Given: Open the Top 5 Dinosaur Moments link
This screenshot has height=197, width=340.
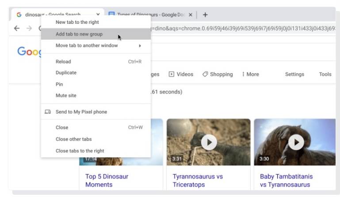Looking at the screenshot, I should pos(107,180).
